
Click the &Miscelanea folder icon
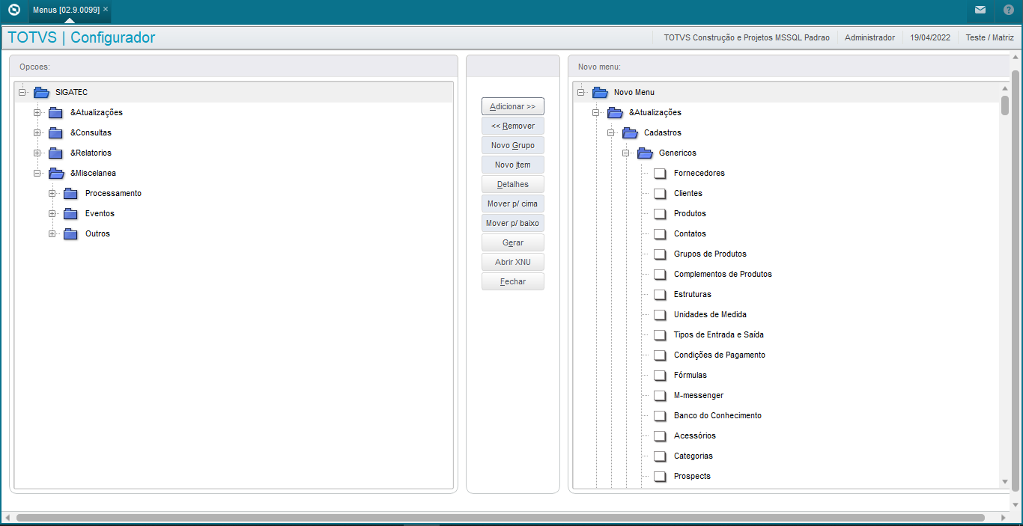click(56, 173)
